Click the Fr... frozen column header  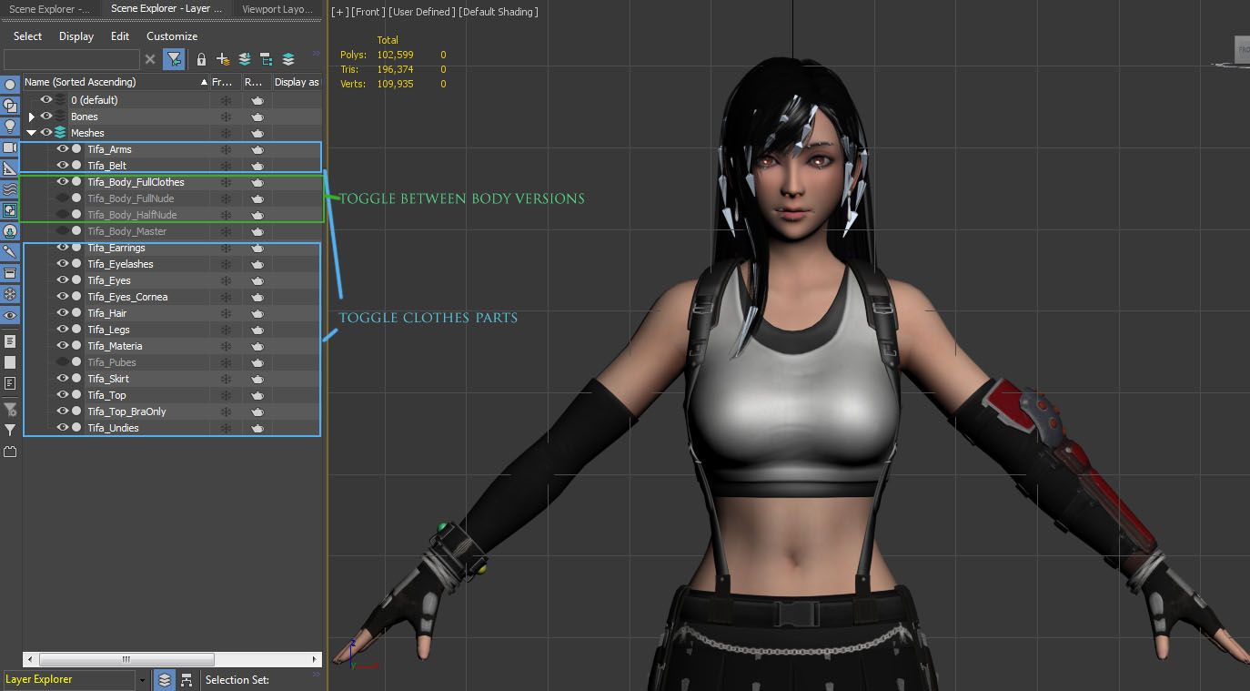point(225,82)
